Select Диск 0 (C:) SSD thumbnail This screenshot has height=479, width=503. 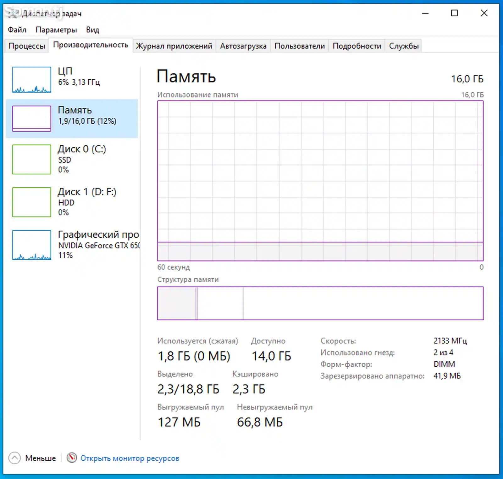[x=31, y=159]
